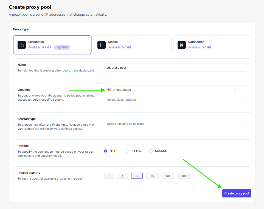
Task: Set proxies quantity to 50
Action: point(168,176)
